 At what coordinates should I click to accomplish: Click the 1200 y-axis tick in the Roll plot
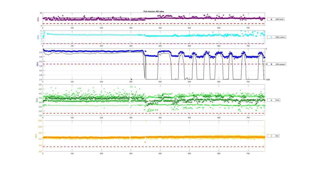click(40, 121)
